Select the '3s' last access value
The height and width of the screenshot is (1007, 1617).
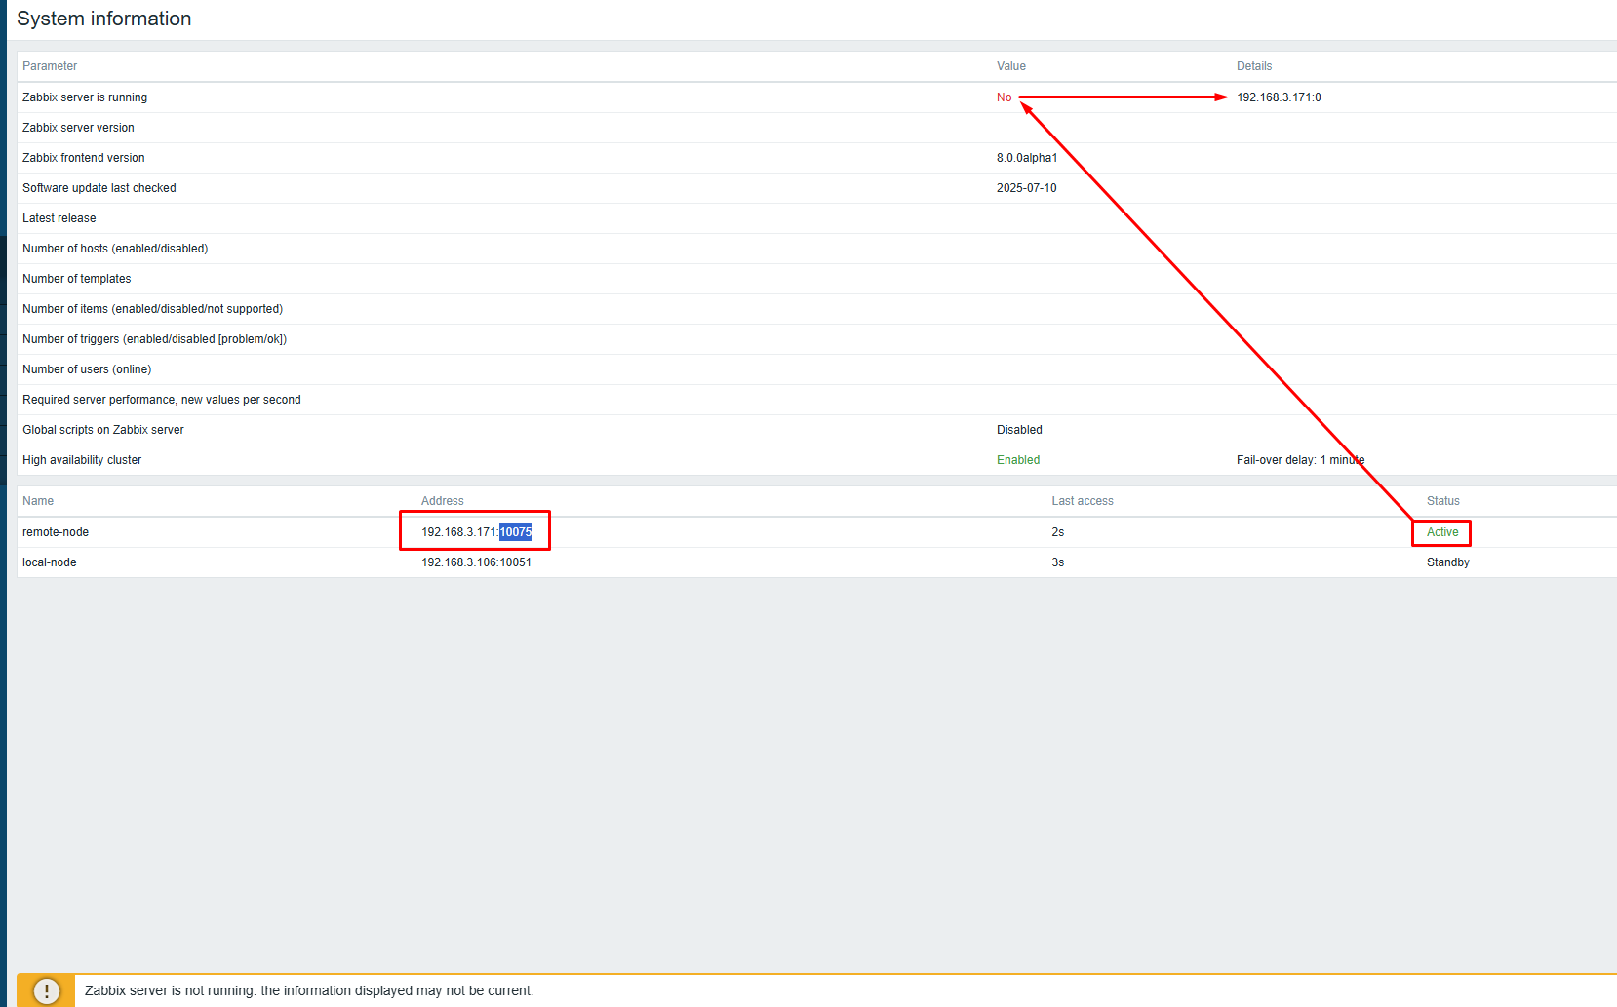(1058, 562)
